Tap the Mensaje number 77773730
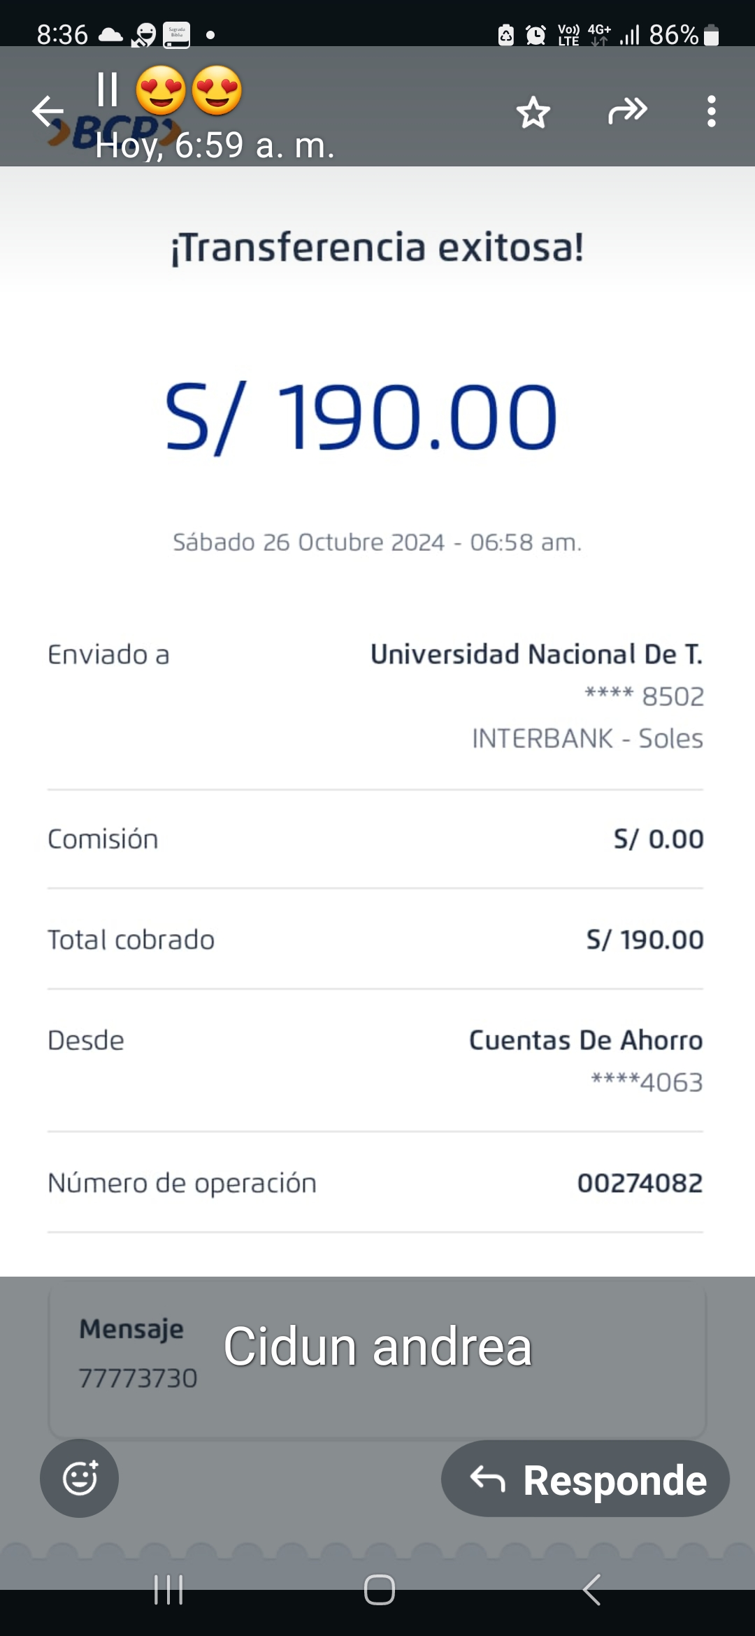The image size is (755, 1636). (138, 1379)
